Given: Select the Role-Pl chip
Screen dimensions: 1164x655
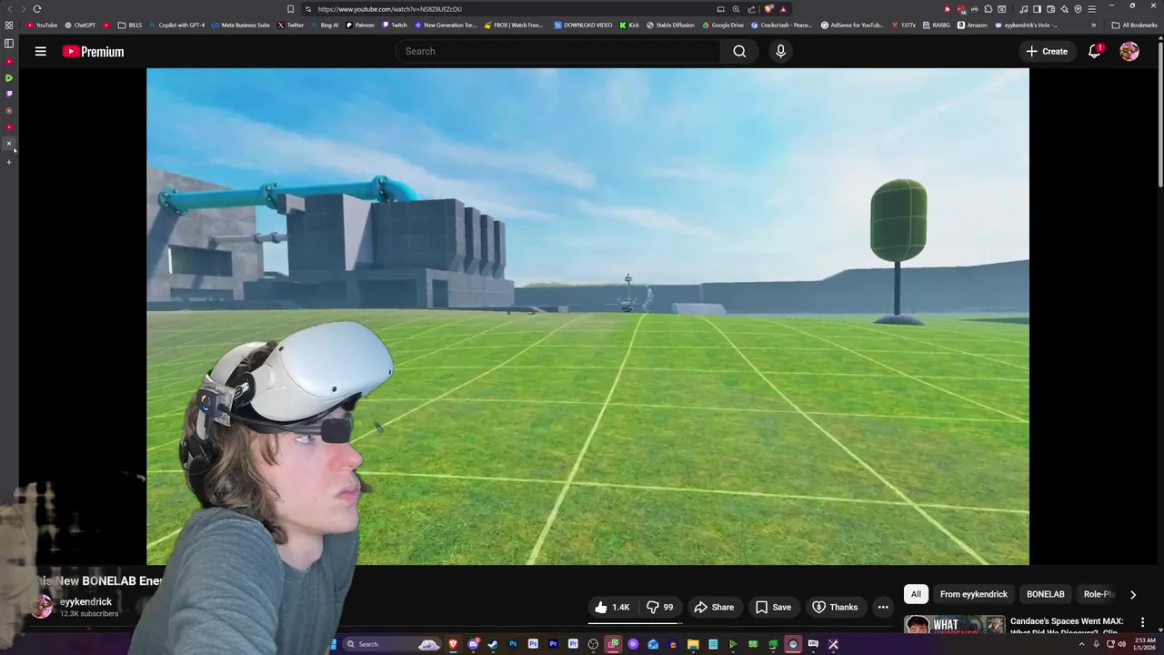Looking at the screenshot, I should click(1098, 594).
